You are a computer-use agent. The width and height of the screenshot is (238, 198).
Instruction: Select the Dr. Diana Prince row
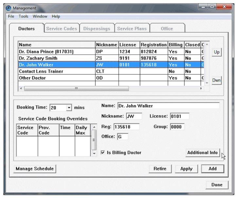coord(111,51)
